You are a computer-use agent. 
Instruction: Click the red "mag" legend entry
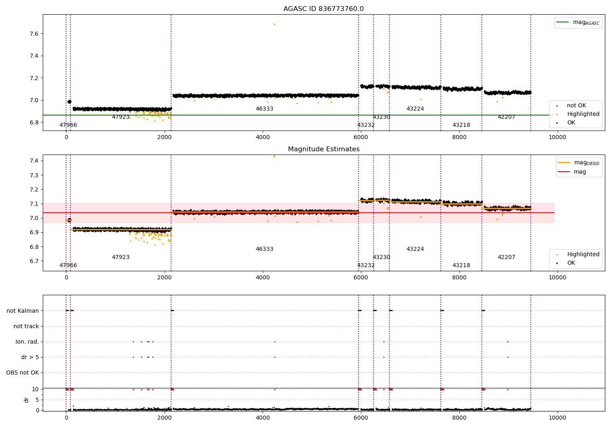click(572, 172)
